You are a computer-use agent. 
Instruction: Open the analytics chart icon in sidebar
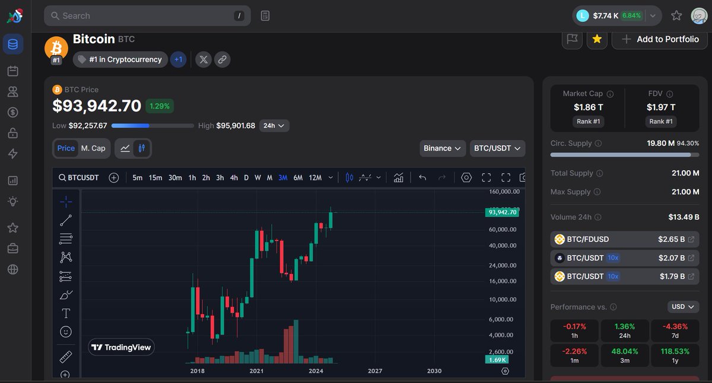click(x=13, y=180)
